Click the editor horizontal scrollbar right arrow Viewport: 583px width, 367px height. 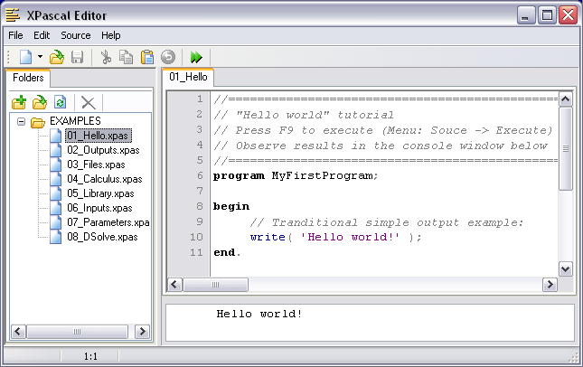pos(549,285)
